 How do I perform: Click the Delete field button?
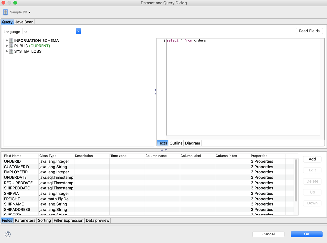point(312,181)
